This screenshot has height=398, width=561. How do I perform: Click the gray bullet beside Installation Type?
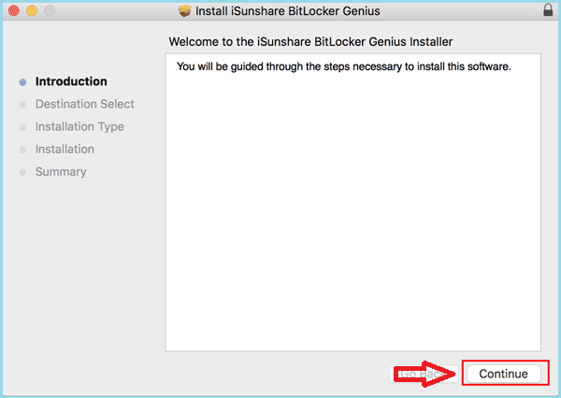click(x=22, y=127)
